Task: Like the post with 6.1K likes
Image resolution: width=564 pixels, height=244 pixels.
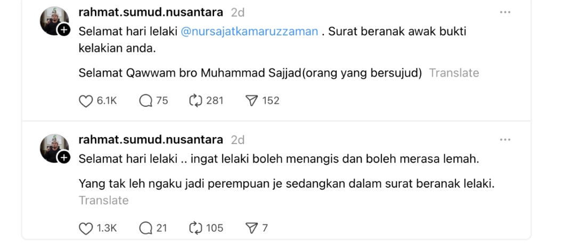Action: pos(86,100)
